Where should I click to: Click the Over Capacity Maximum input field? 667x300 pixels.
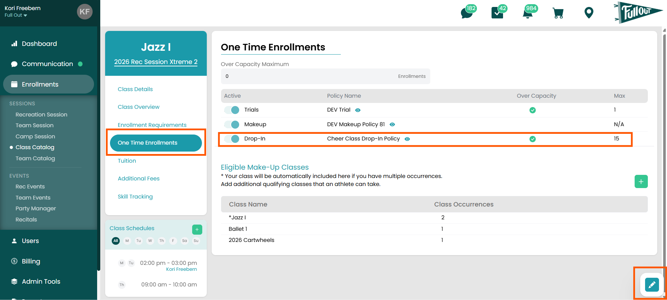325,76
